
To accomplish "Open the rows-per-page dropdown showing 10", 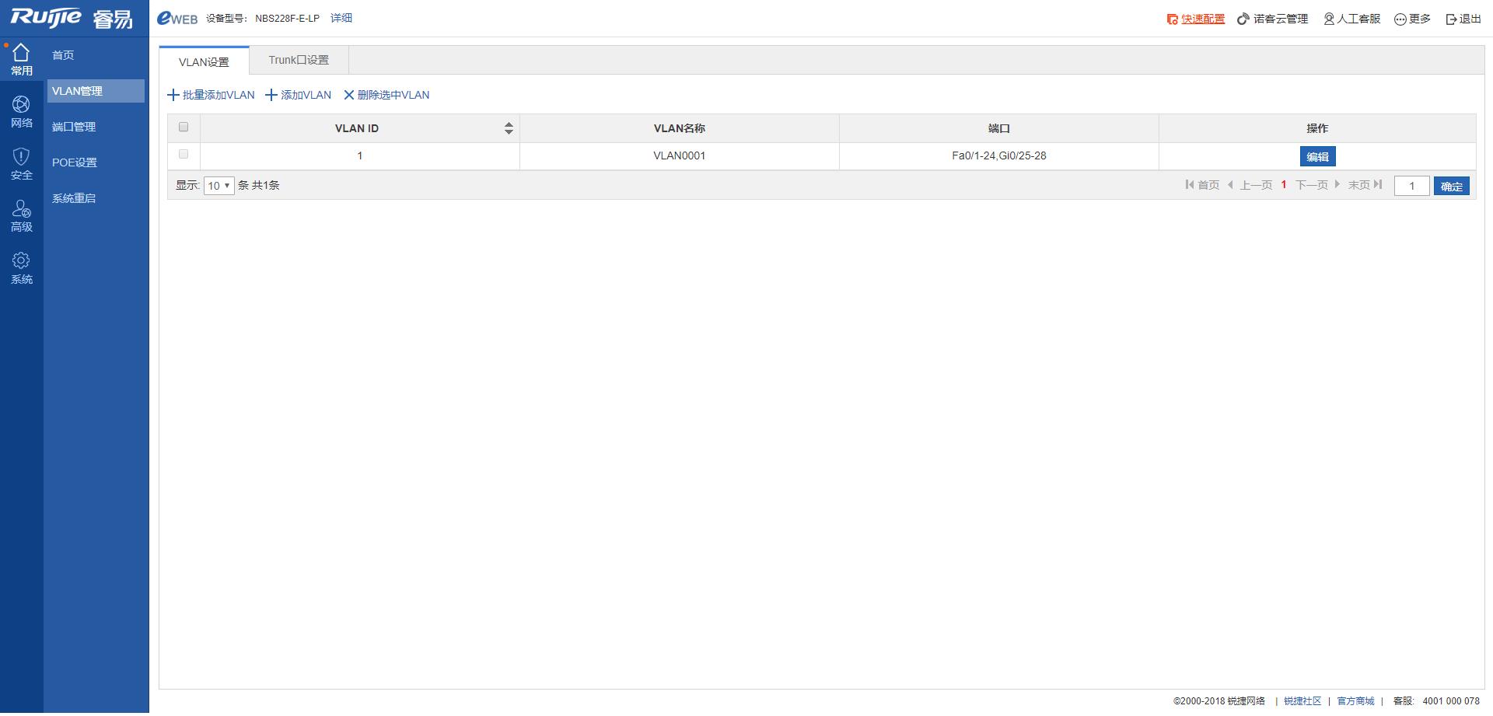I will coord(219,186).
